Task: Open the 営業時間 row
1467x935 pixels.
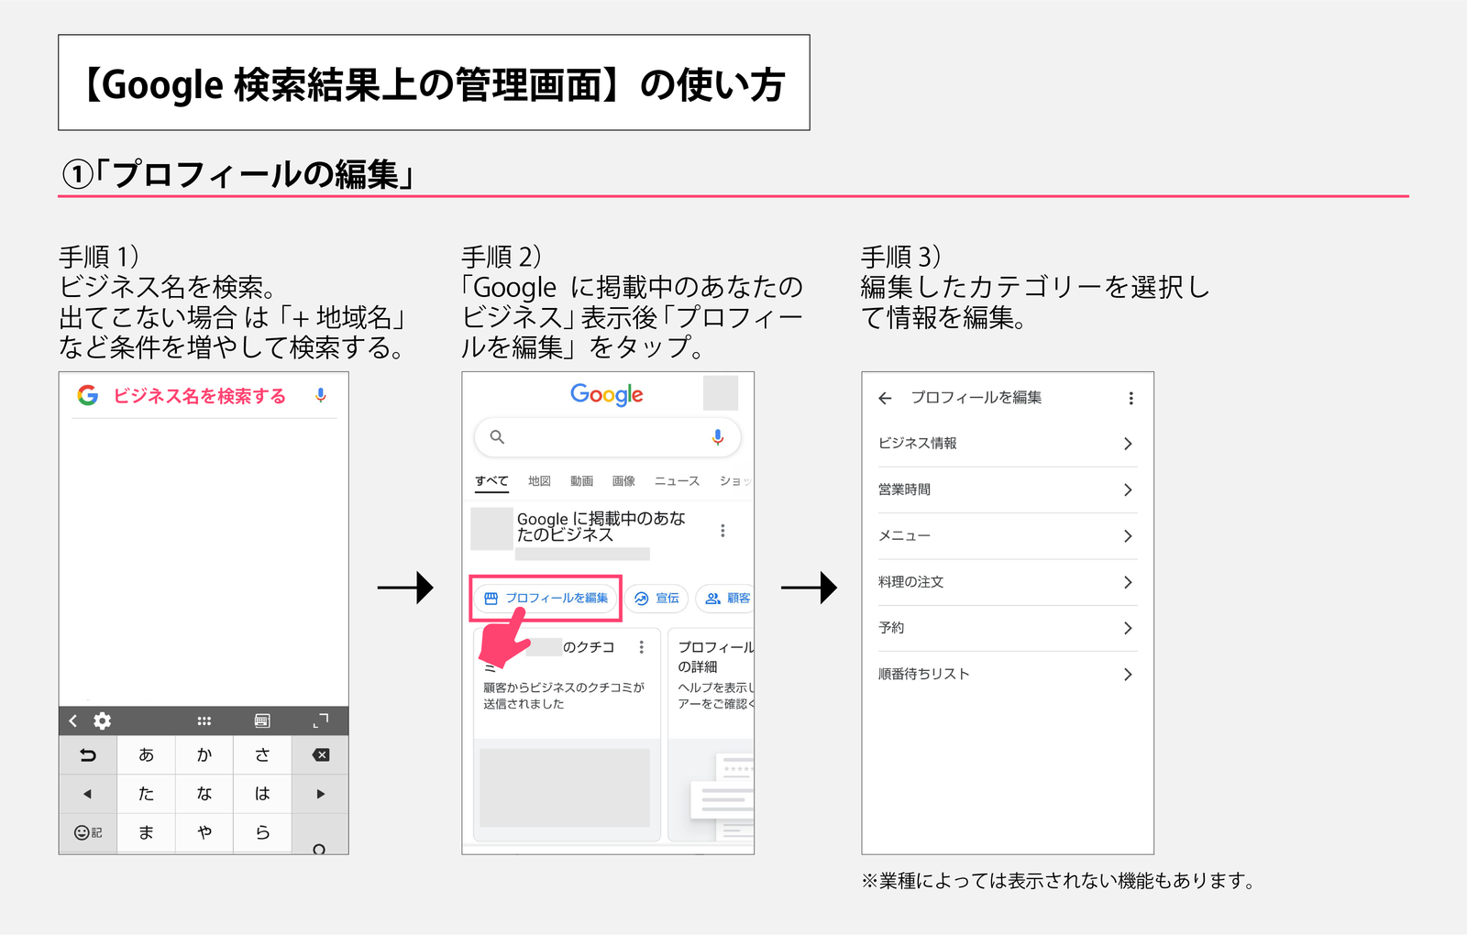Action: point(1008,489)
